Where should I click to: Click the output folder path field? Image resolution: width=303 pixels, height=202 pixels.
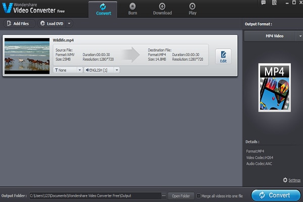[95, 196]
